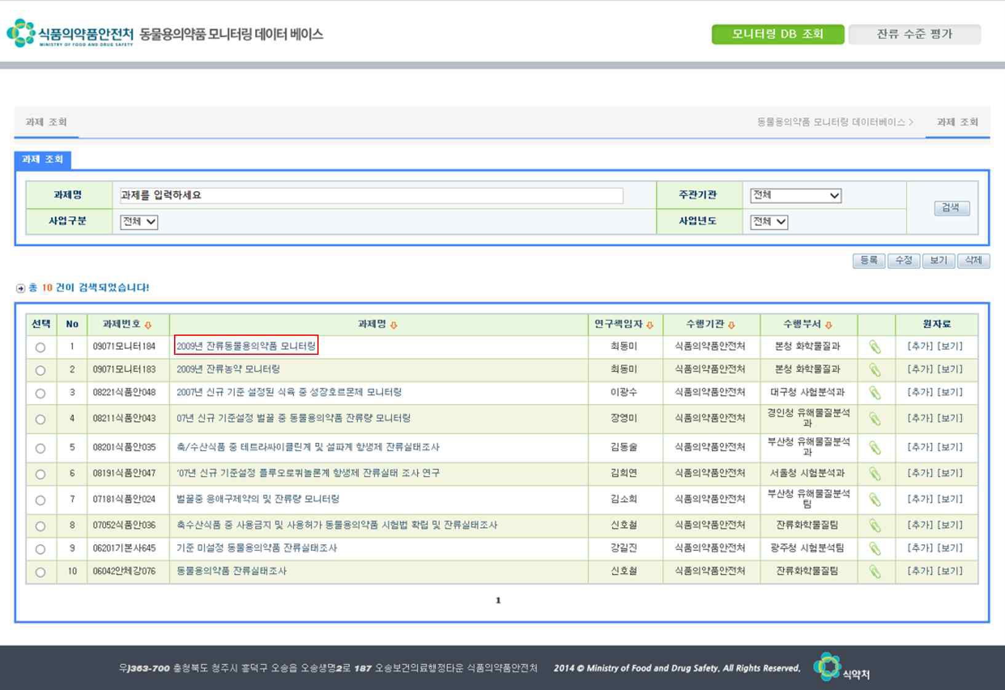
Task: Click [추가] for row 09071모니터184
Action: (x=920, y=346)
